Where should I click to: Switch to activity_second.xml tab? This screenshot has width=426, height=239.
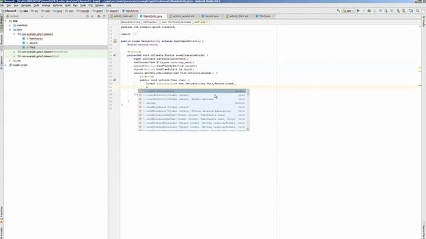[183, 16]
